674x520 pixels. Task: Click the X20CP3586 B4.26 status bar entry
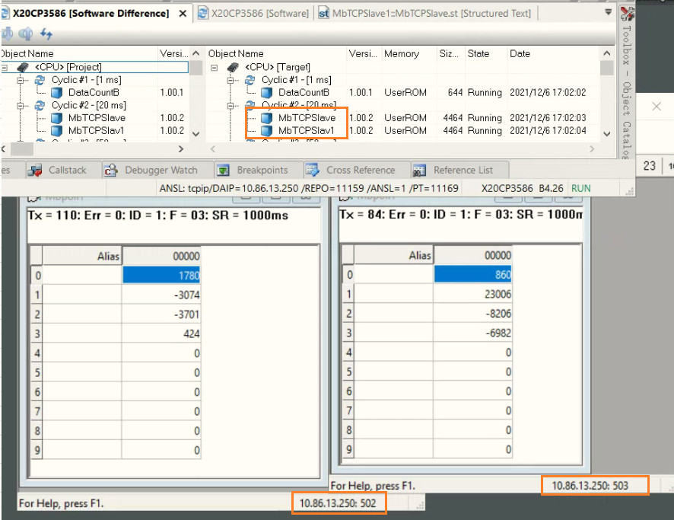coord(522,188)
